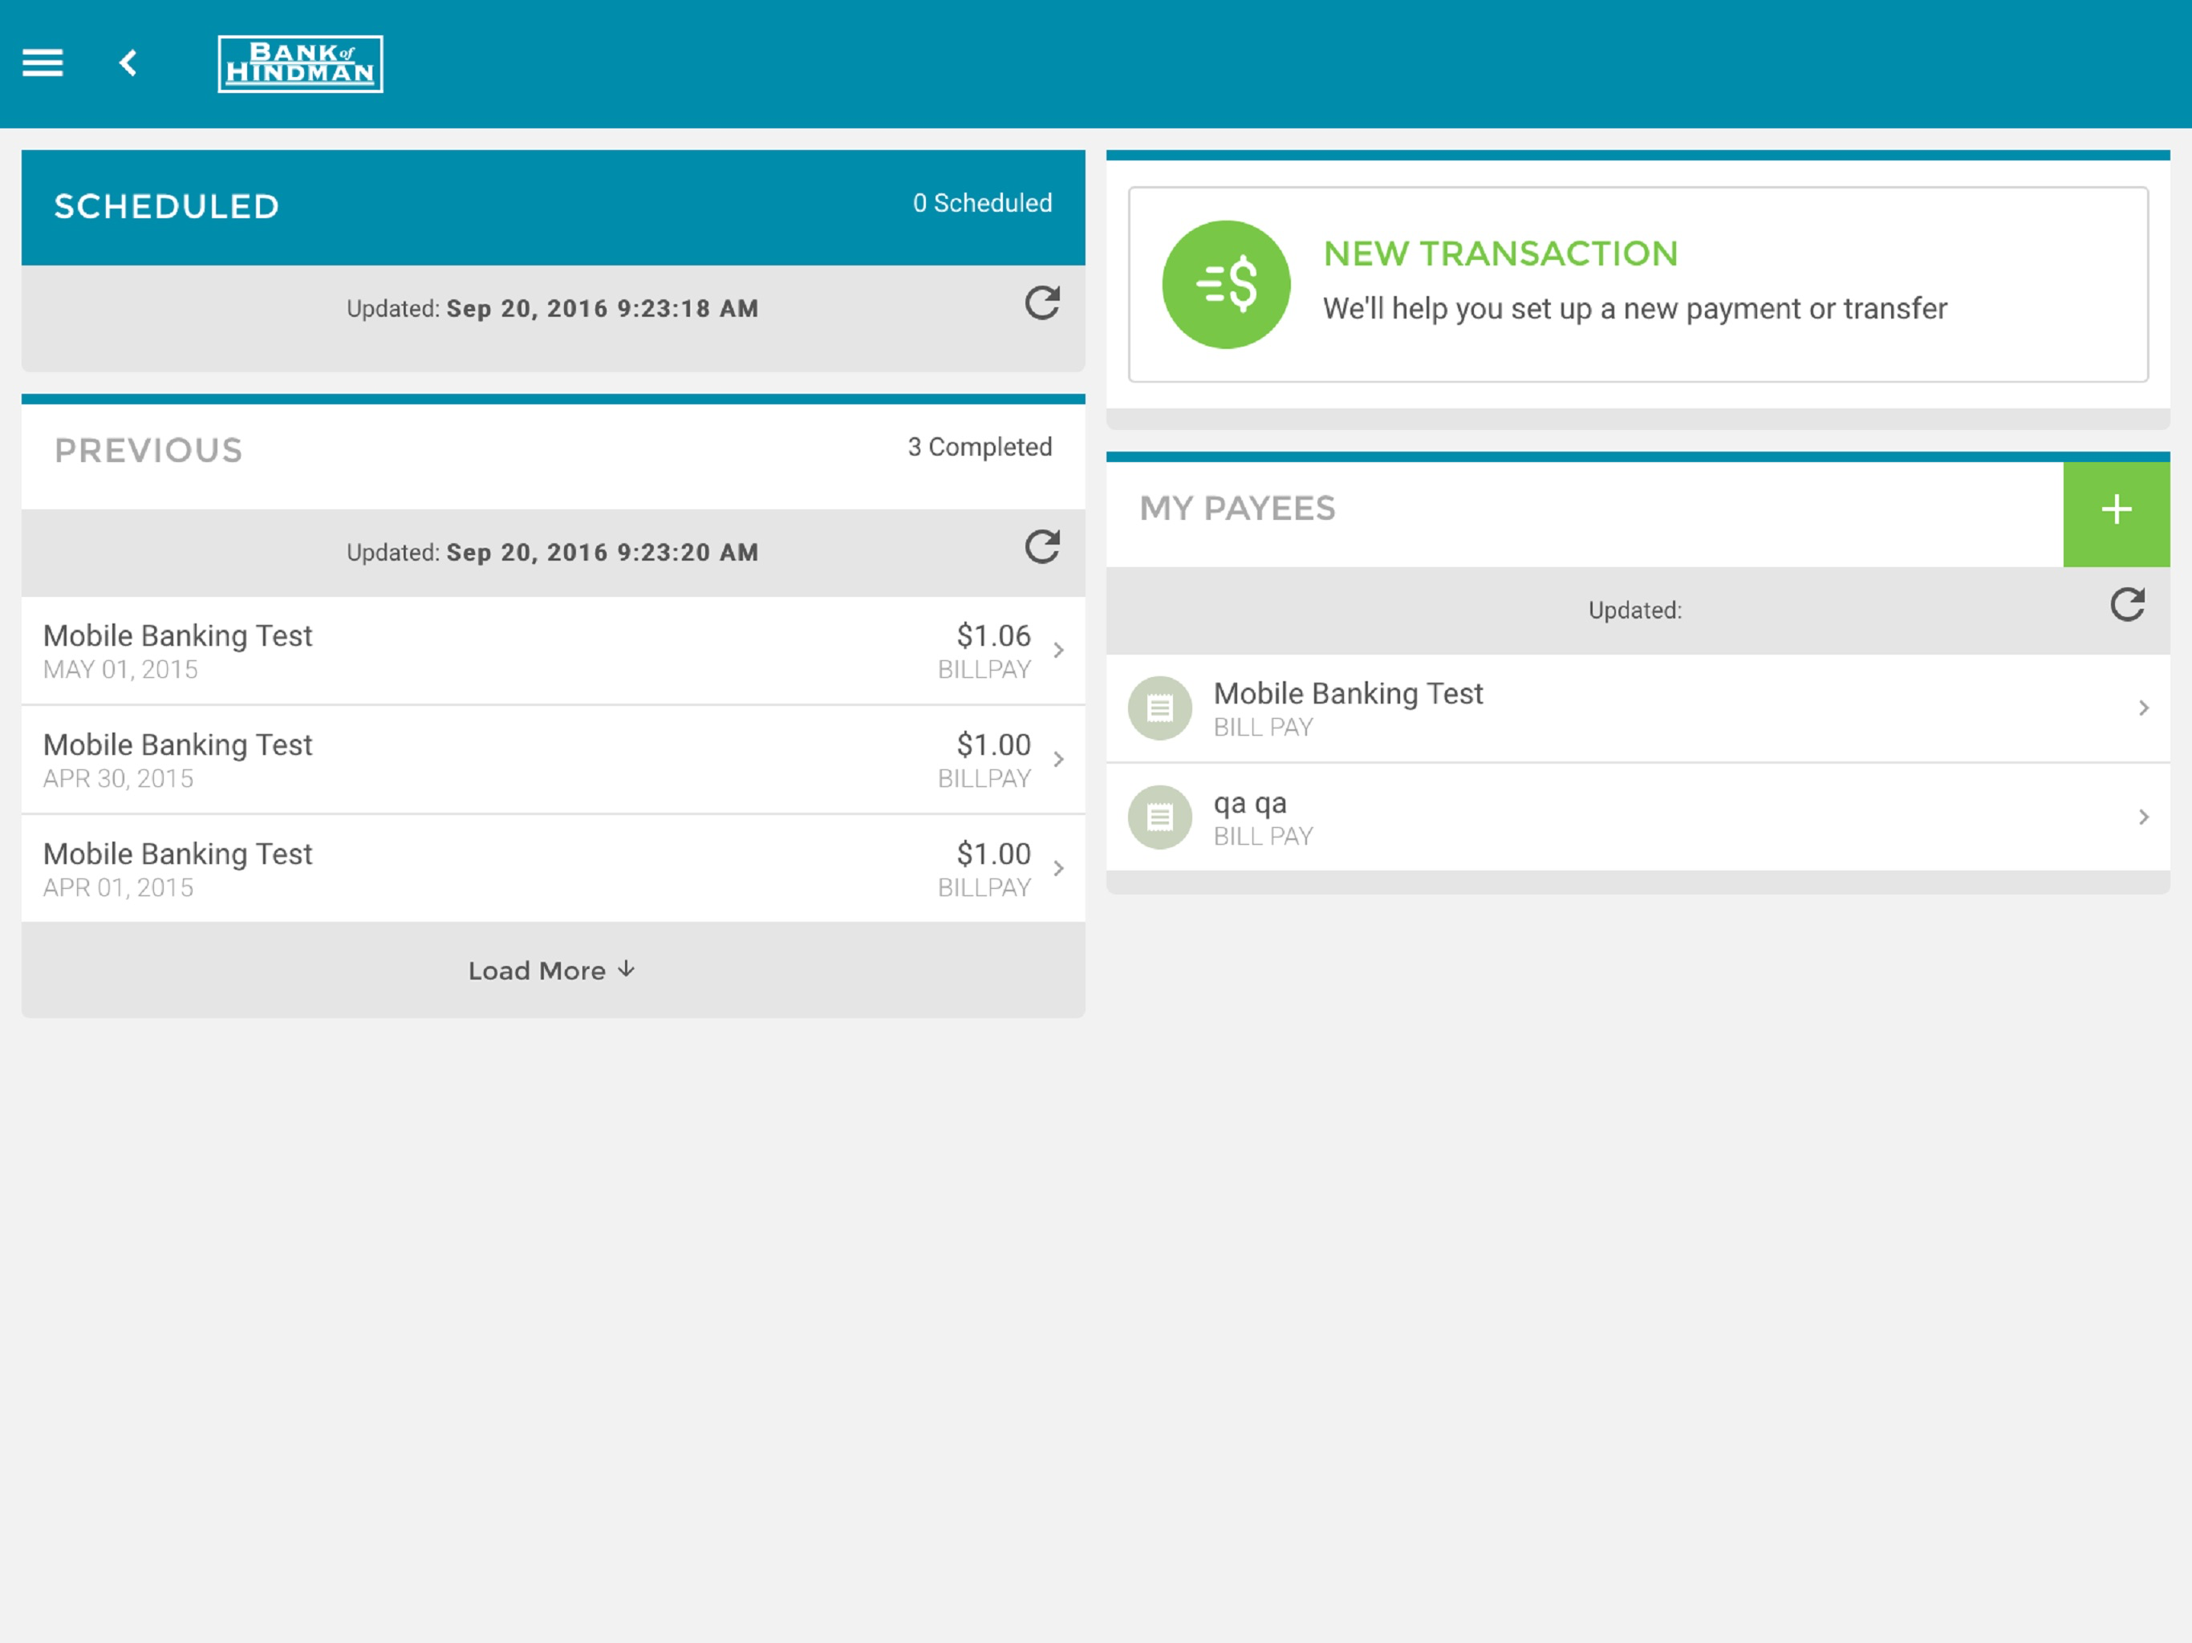Screen dimensions: 2192x1643
Task: Select Mobile Banking Test Apr 30, 2015 transaction
Action: 553,760
